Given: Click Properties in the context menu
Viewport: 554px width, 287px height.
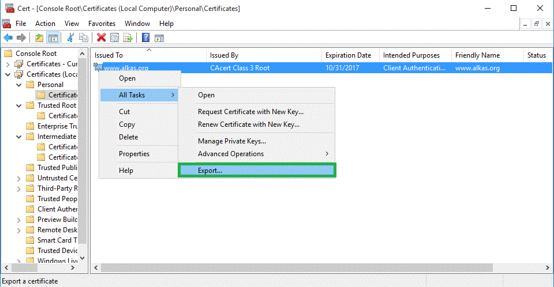Looking at the screenshot, I should 134,154.
